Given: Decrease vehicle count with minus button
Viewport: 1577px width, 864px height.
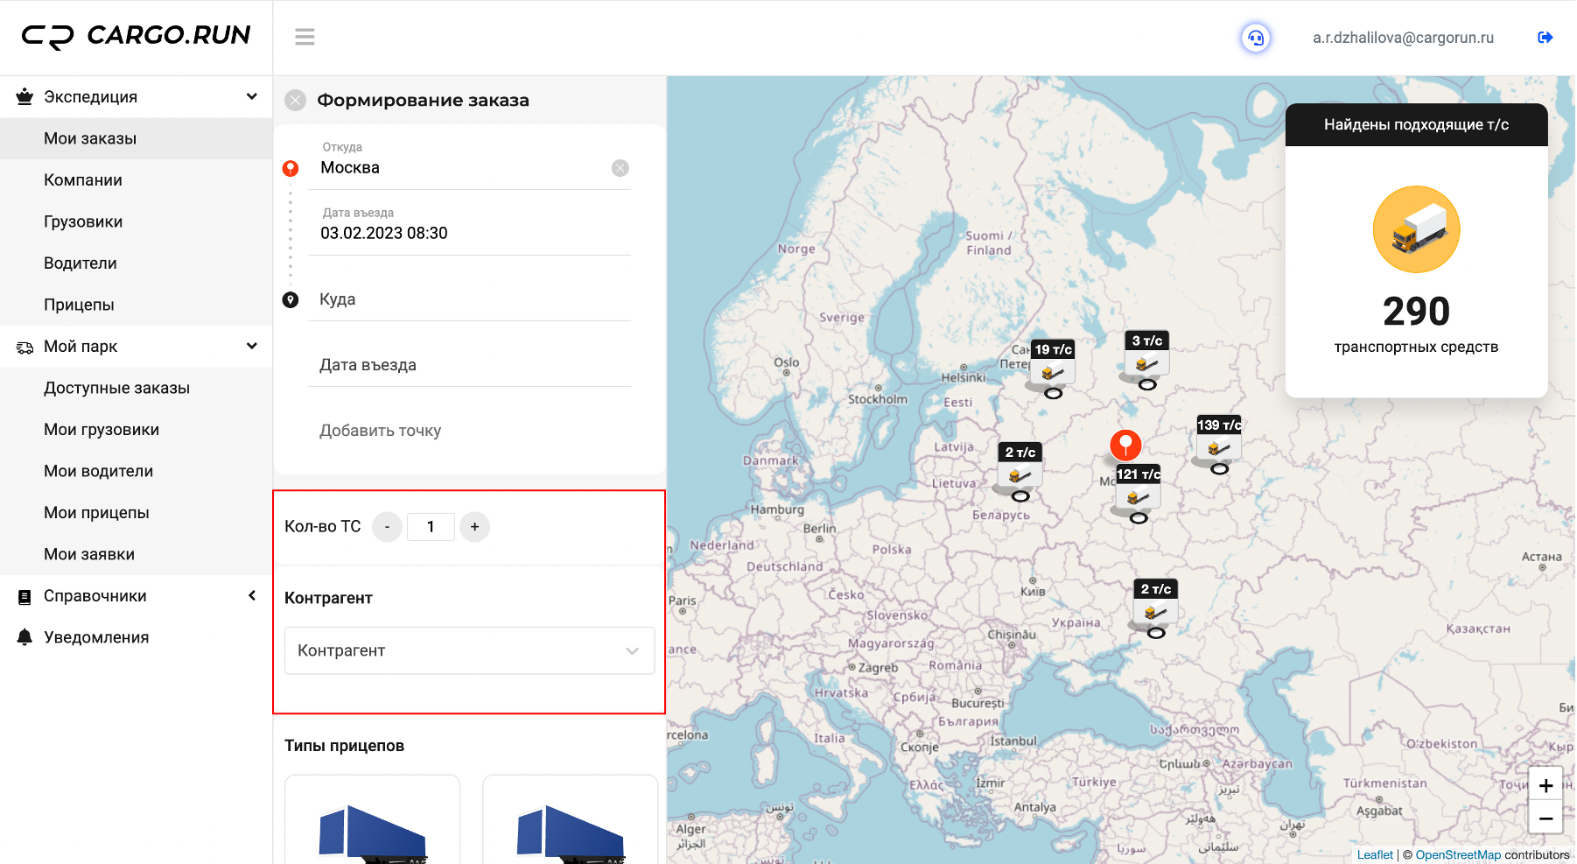Looking at the screenshot, I should point(387,527).
